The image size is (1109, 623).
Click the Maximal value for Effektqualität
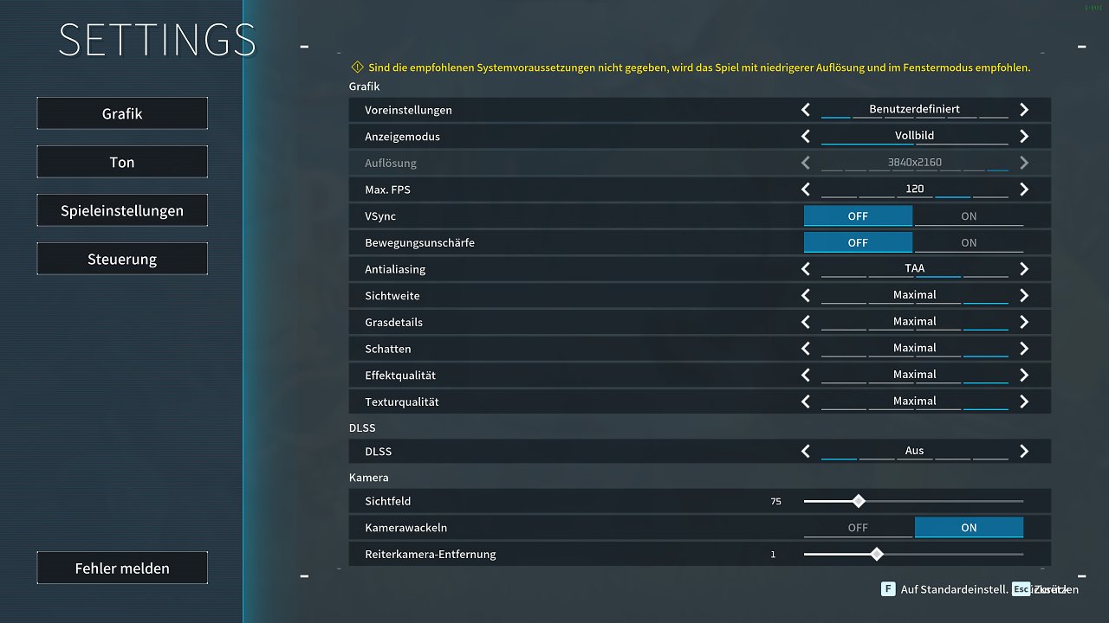pyautogui.click(x=915, y=375)
